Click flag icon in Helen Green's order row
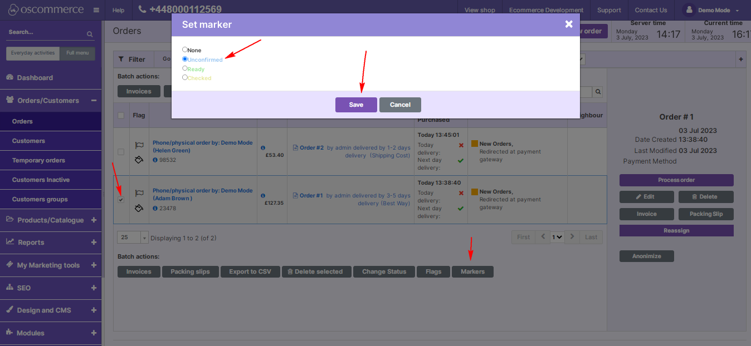Viewport: 751px width, 346px height. [139, 146]
